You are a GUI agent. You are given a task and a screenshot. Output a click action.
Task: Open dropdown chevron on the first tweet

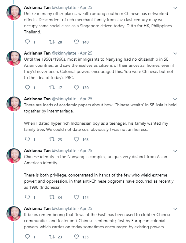(x=175, y=8)
